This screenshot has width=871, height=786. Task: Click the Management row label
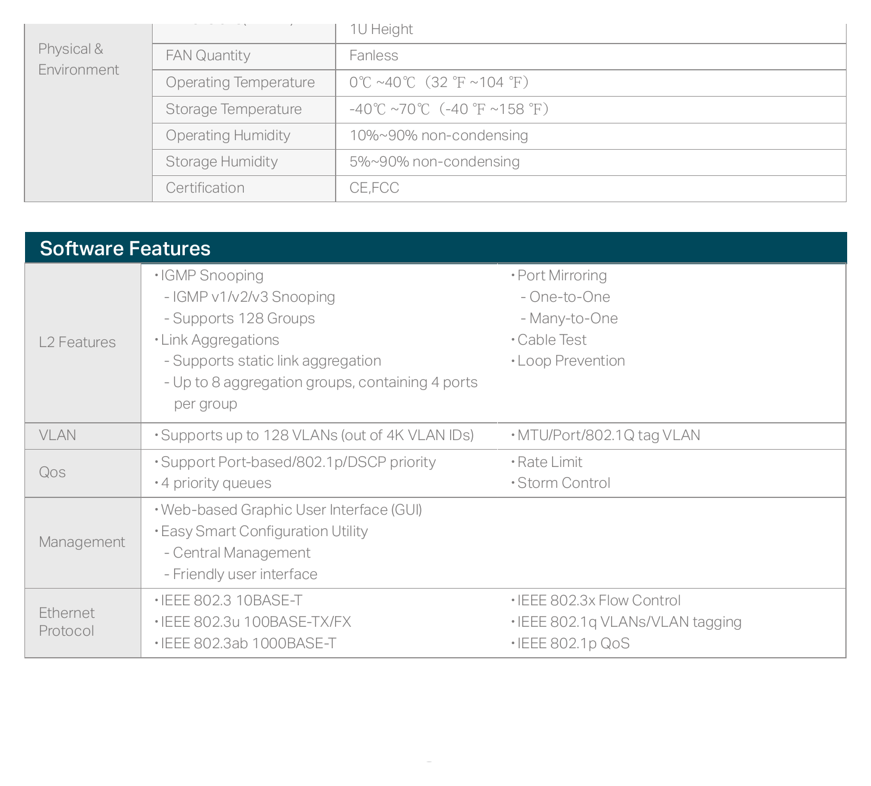tap(82, 542)
